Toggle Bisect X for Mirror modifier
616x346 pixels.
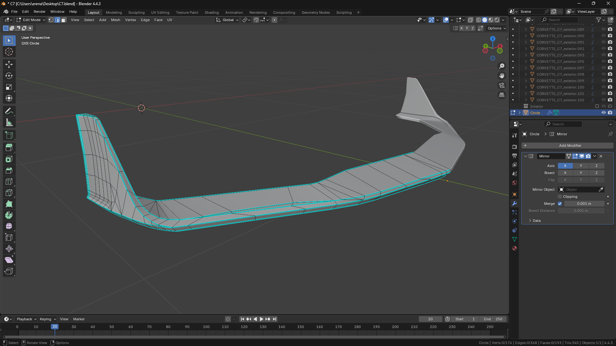click(565, 173)
